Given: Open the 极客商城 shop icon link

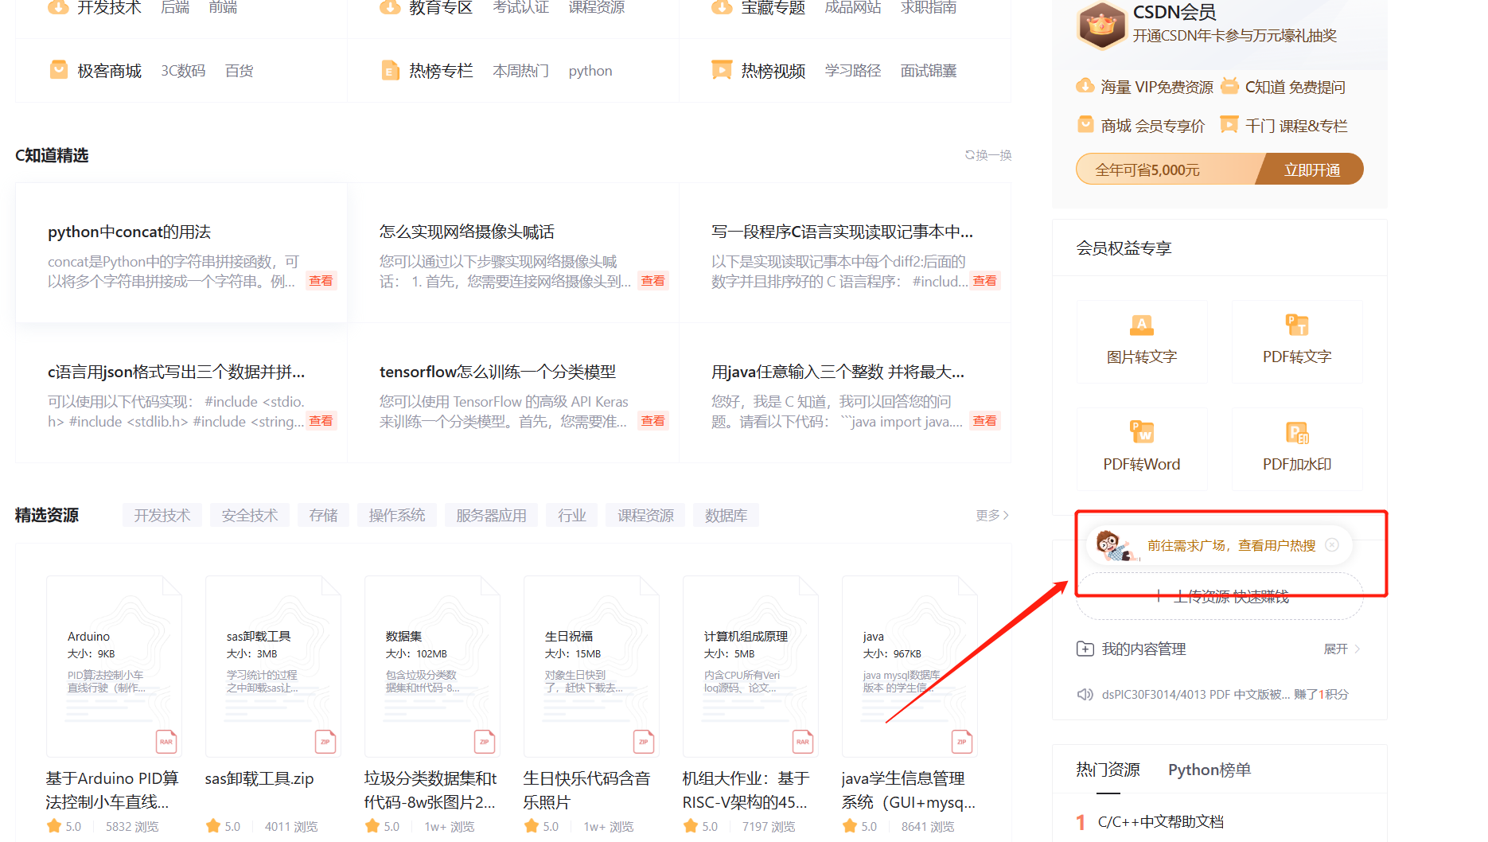Looking at the screenshot, I should coord(58,70).
